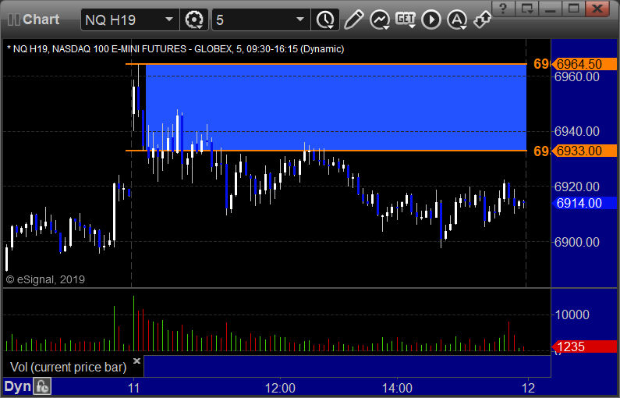Click the Vol (current price bar) label
Screen dimensions: 620x398
[68, 367]
